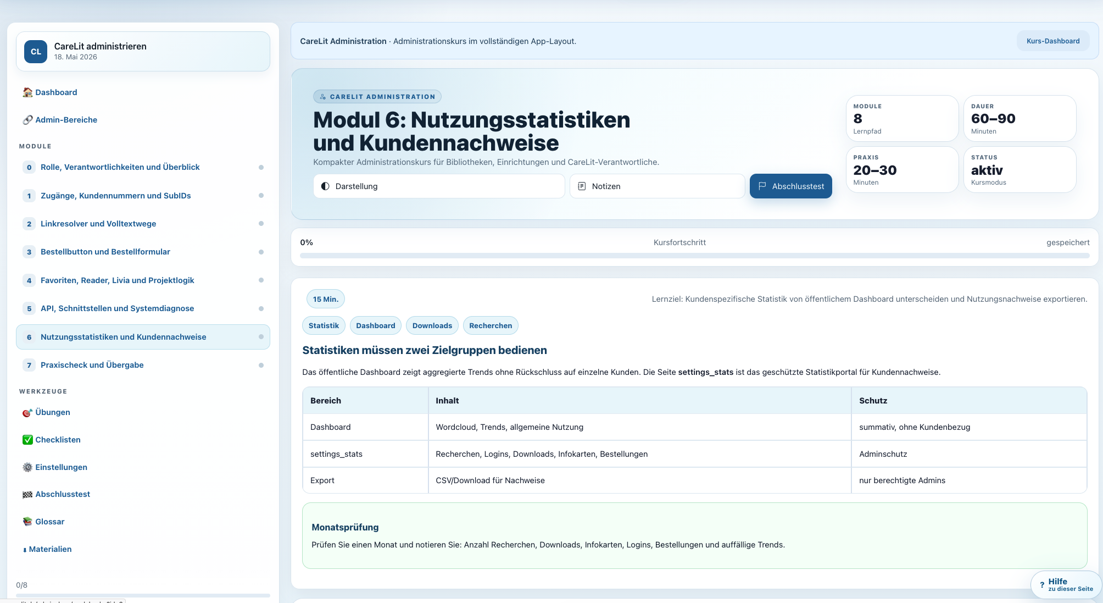
Task: Click the Admin-Bereiche link icon
Action: coord(27,120)
